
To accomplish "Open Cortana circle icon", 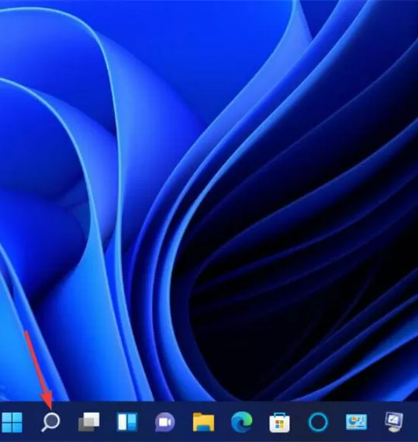I will point(318,422).
